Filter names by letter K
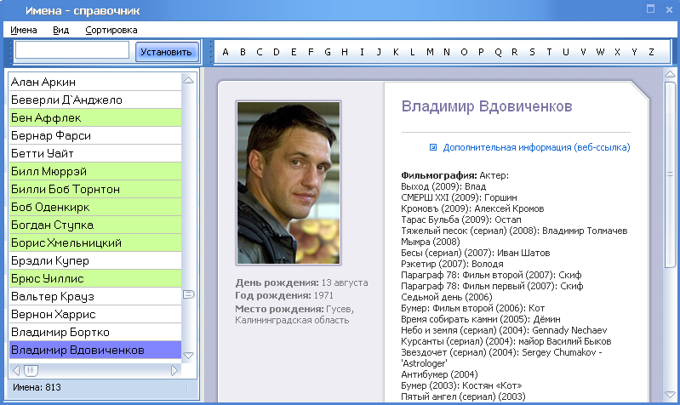The height and width of the screenshot is (405, 680). point(396,52)
